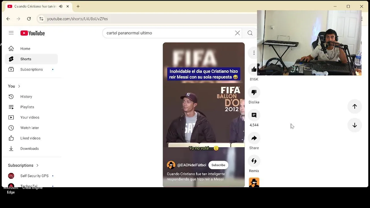370x208 pixels.
Task: Open the three-dot more options on the Short
Action: coord(254,53)
